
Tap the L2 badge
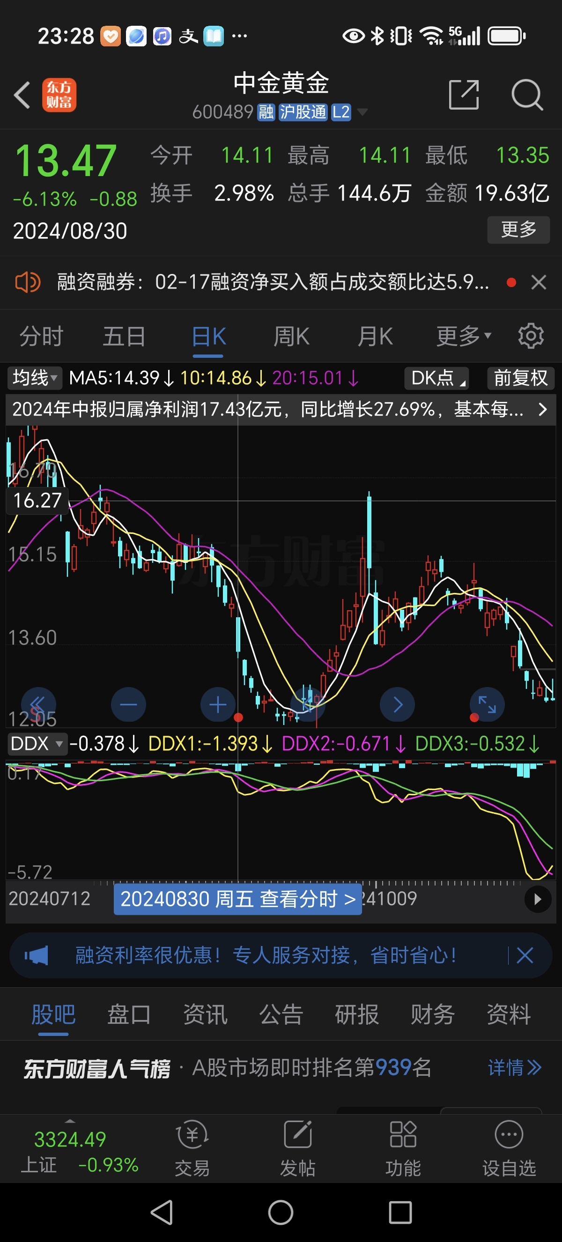point(341,112)
